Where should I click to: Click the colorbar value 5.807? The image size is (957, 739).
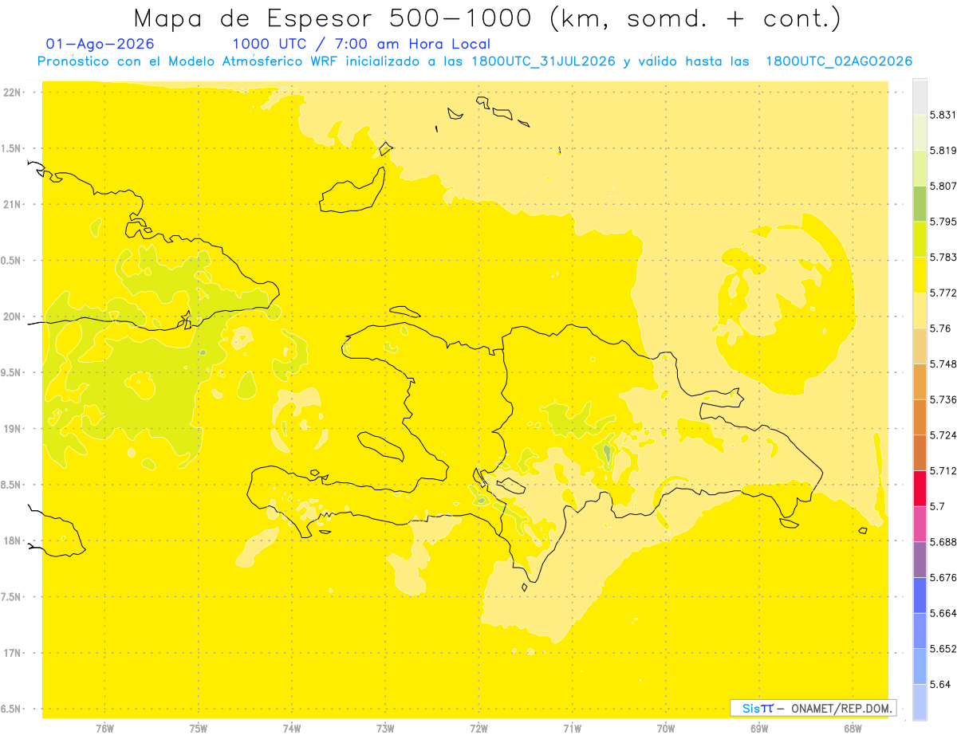(x=943, y=186)
